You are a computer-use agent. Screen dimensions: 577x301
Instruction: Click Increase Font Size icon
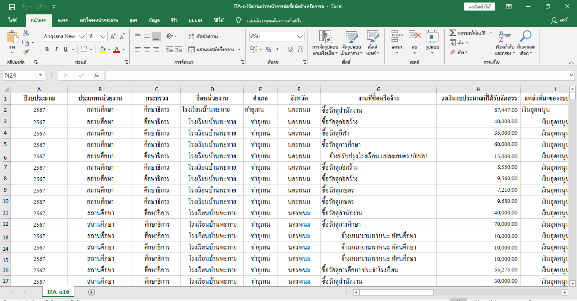point(113,37)
